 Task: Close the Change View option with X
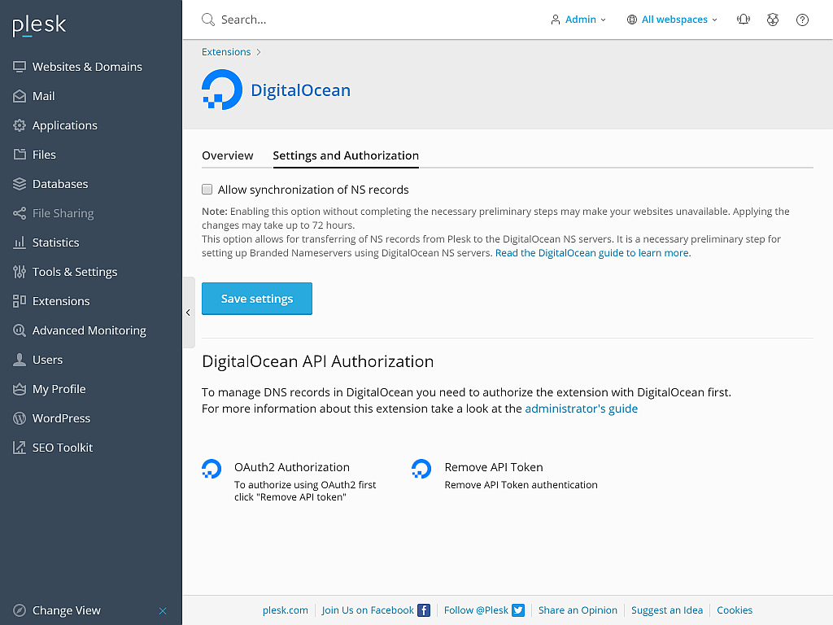(163, 610)
